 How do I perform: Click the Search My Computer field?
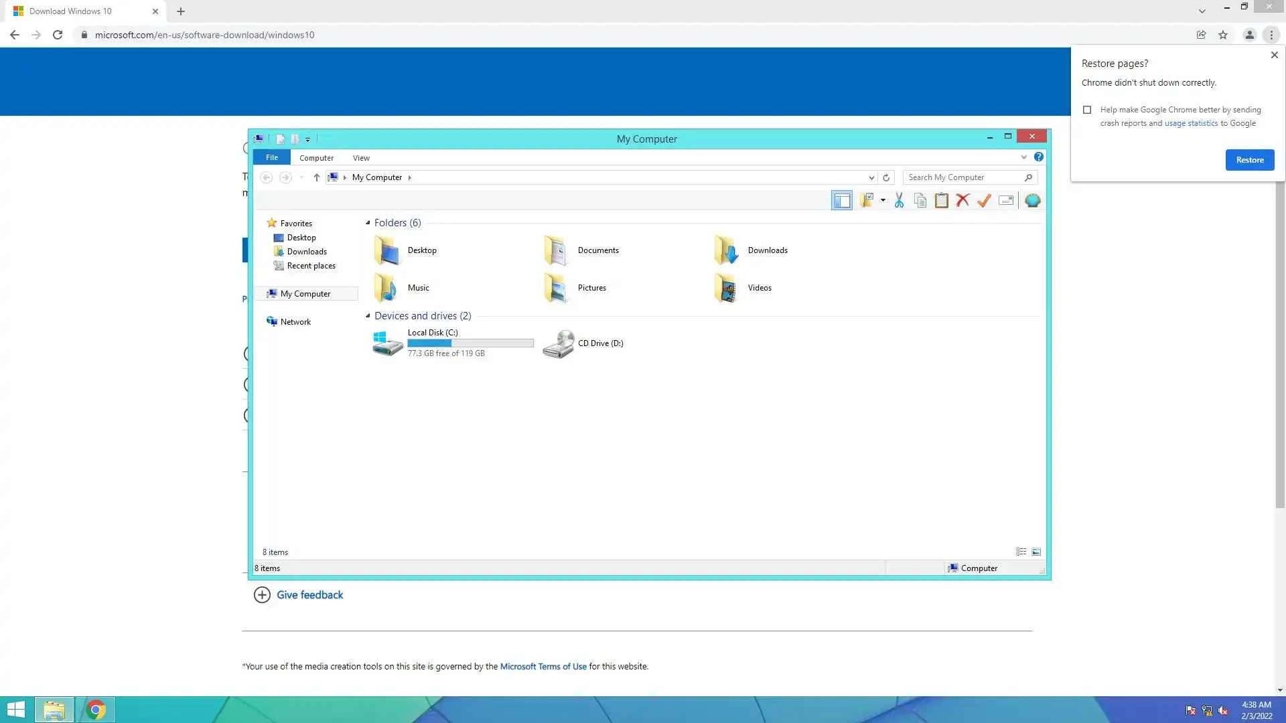[963, 177]
